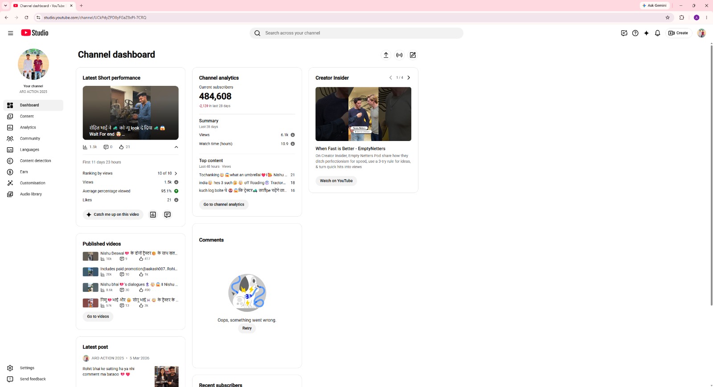Screen dimensions: 713x387
Task: Start a live stream with Go live icon
Action: click(x=399, y=55)
